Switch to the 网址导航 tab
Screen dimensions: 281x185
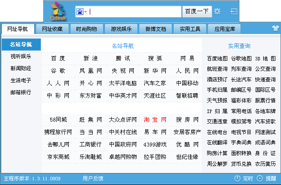(x=18, y=29)
